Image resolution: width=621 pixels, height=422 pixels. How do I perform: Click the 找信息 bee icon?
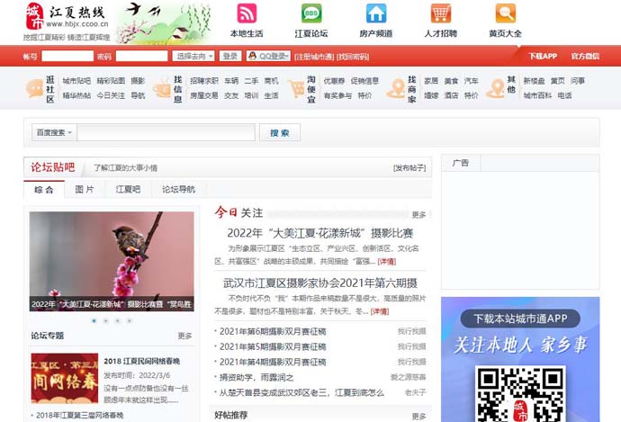coord(162,88)
